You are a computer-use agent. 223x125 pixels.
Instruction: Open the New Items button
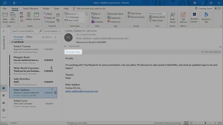13,18
